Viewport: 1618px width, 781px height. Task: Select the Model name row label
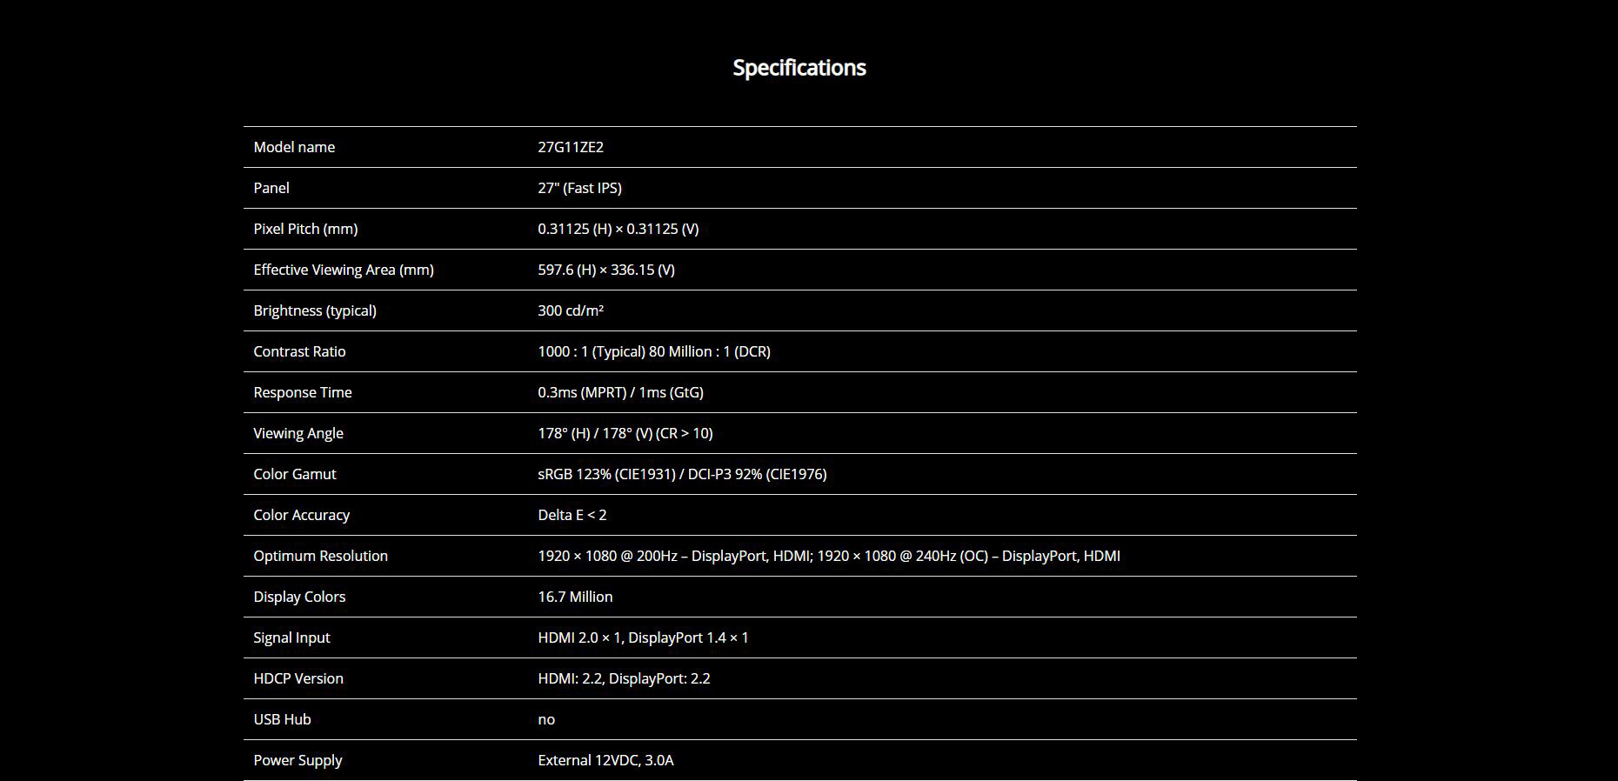point(294,147)
